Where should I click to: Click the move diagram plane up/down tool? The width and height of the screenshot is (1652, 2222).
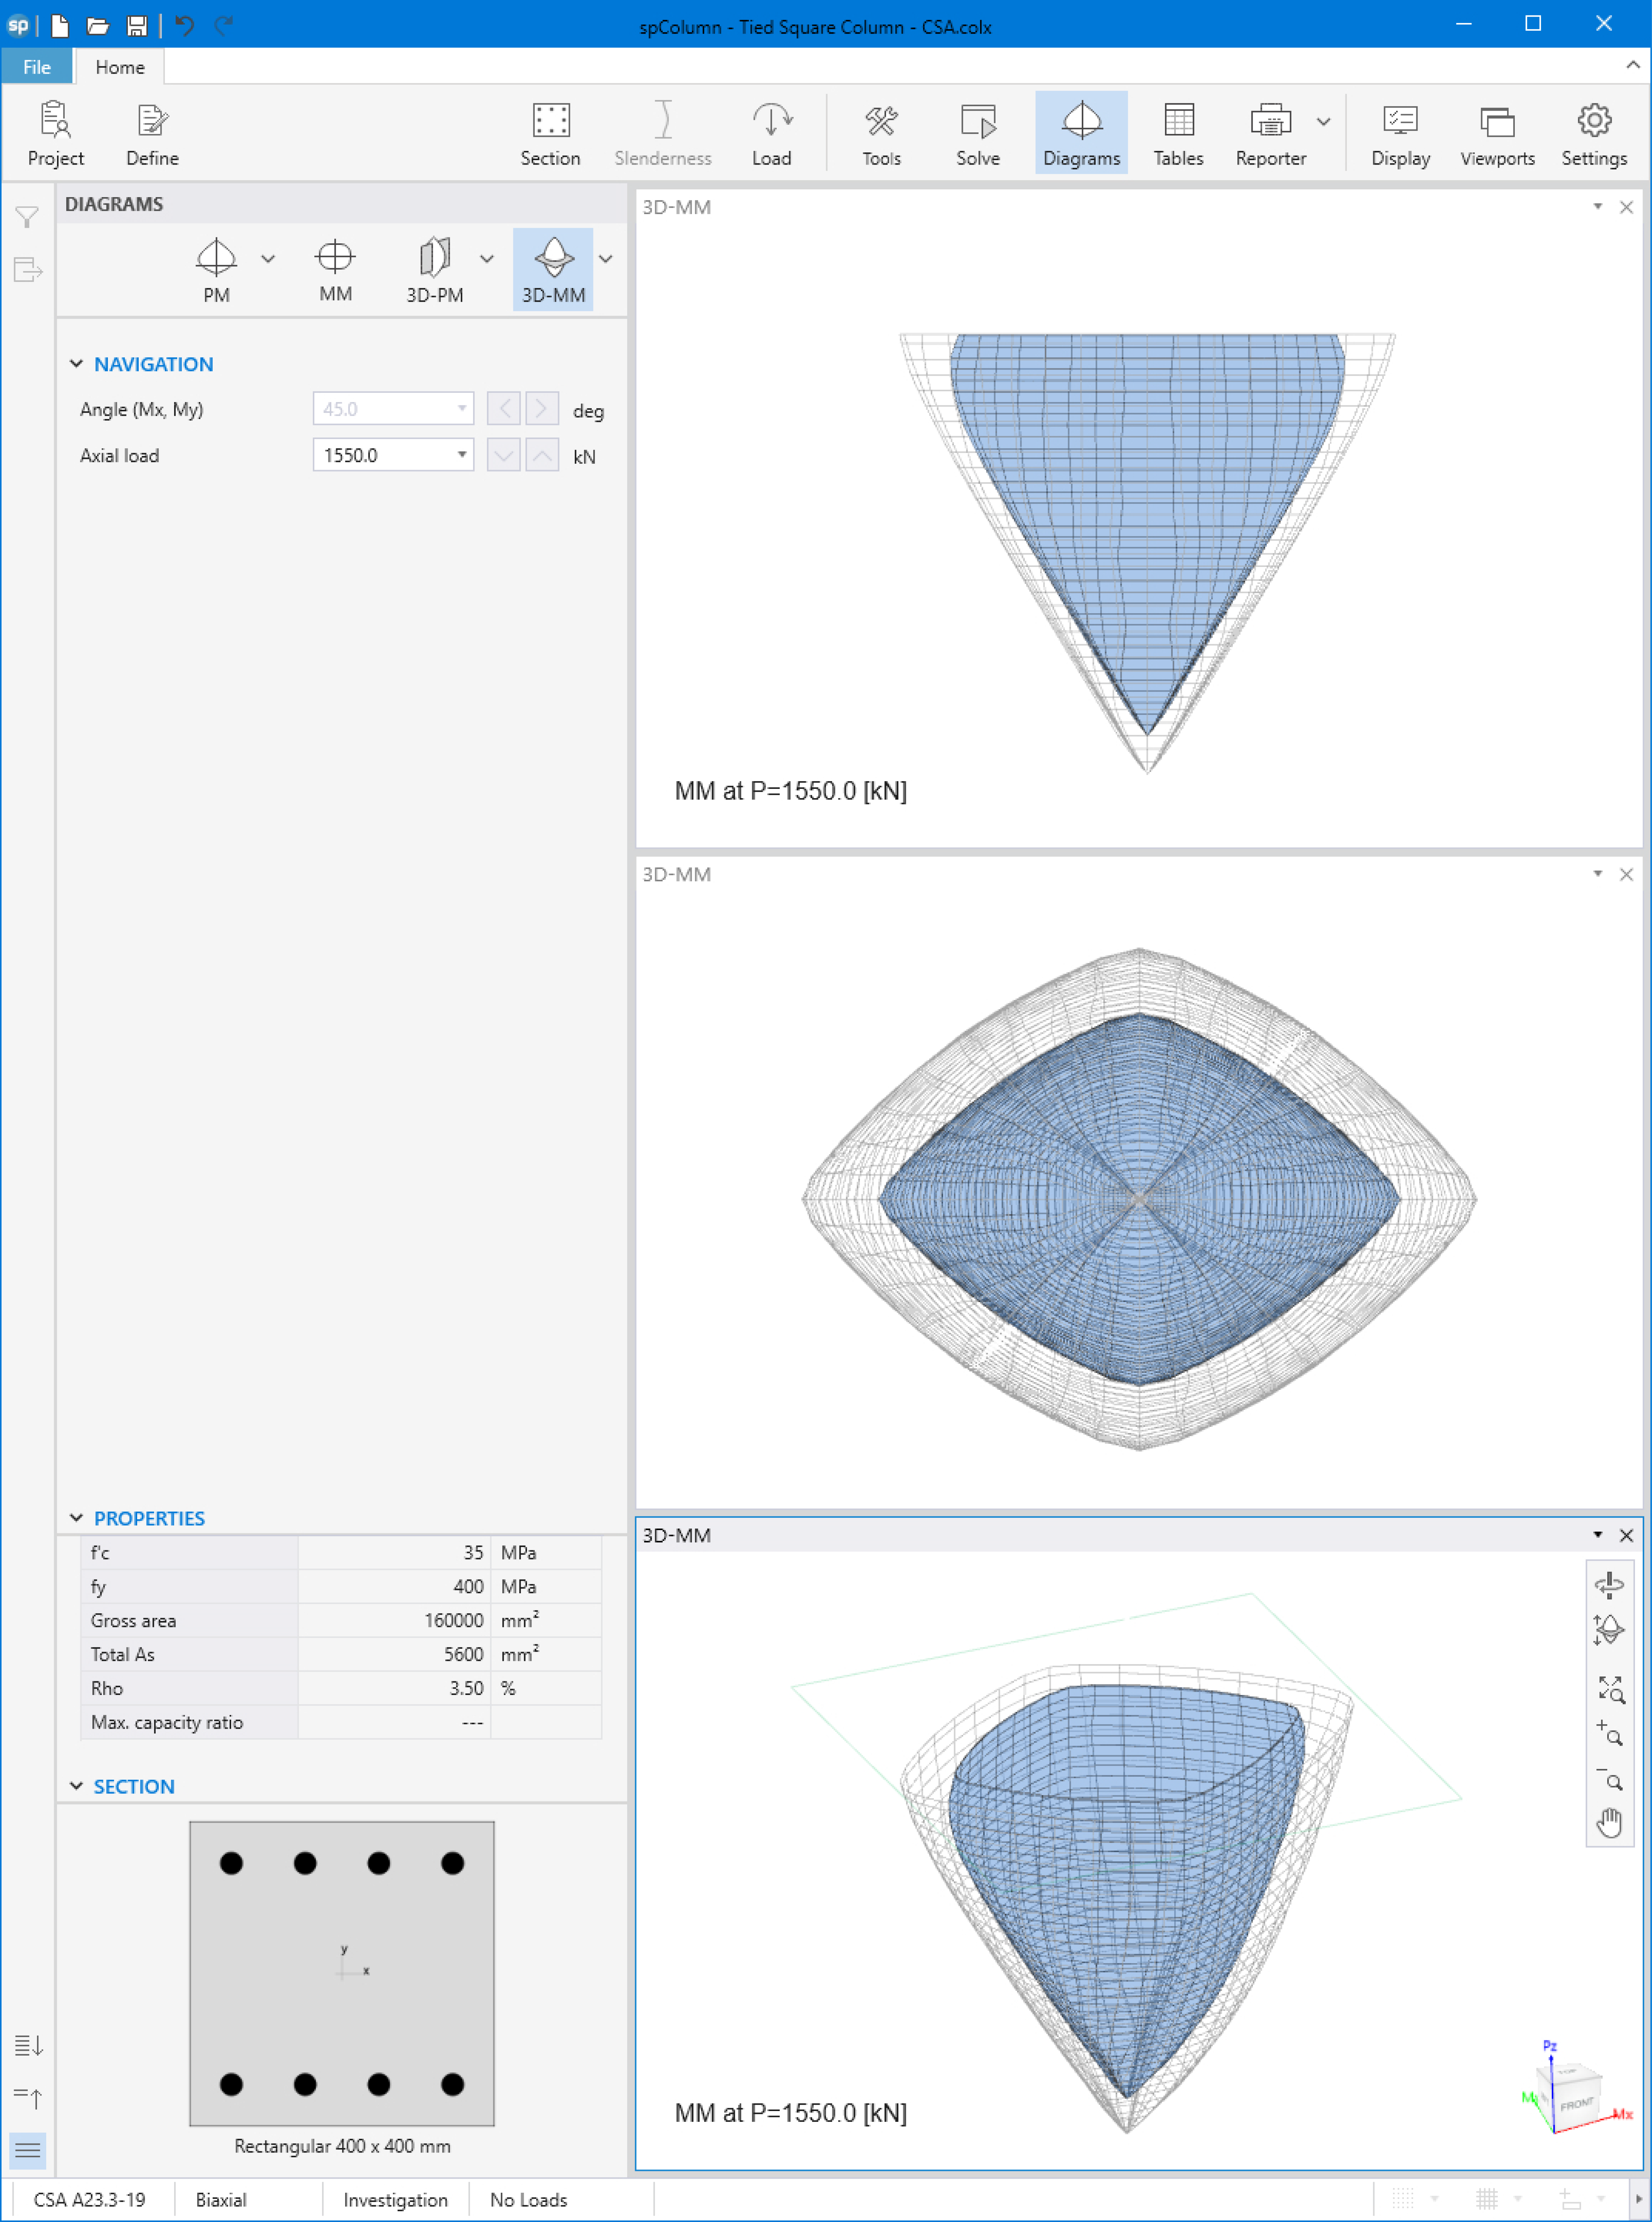tap(1609, 1630)
